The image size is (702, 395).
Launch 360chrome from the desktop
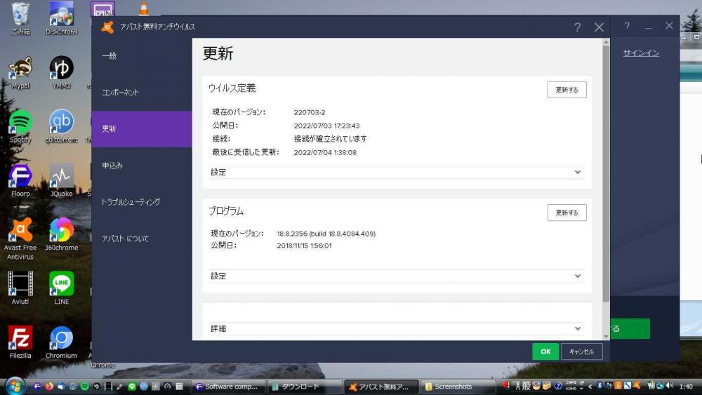click(x=61, y=235)
